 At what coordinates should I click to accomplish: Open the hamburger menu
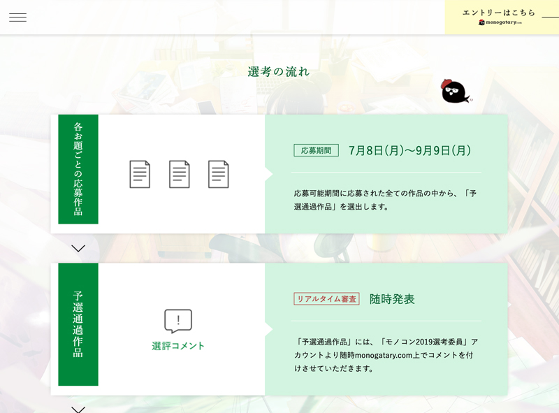pos(17,17)
